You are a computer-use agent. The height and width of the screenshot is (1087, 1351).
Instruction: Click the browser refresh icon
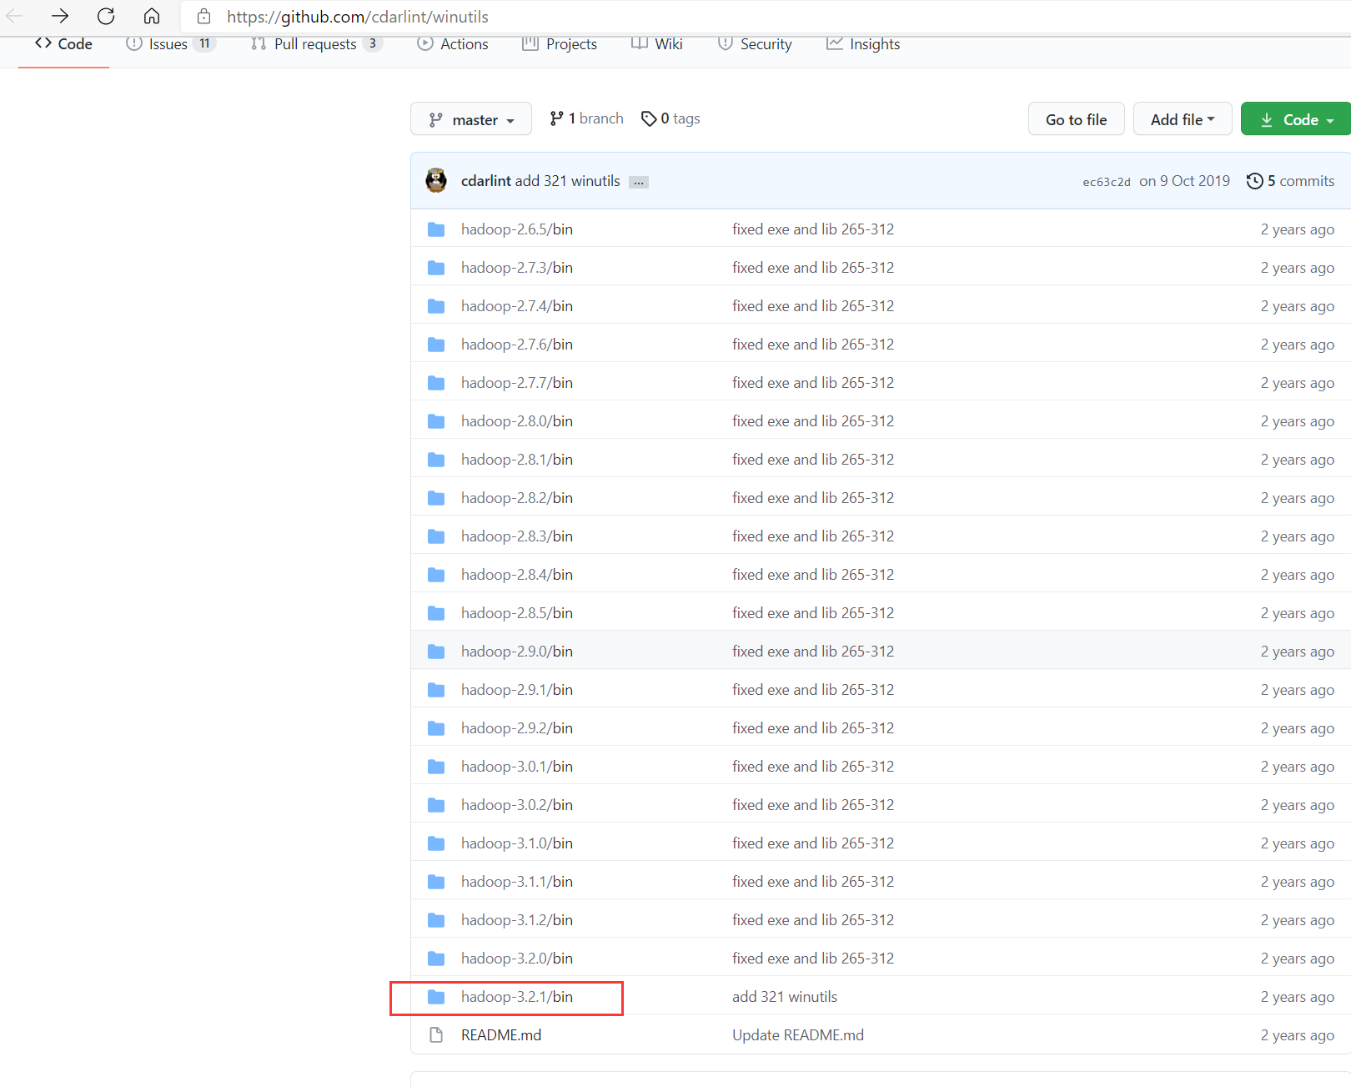point(105,16)
